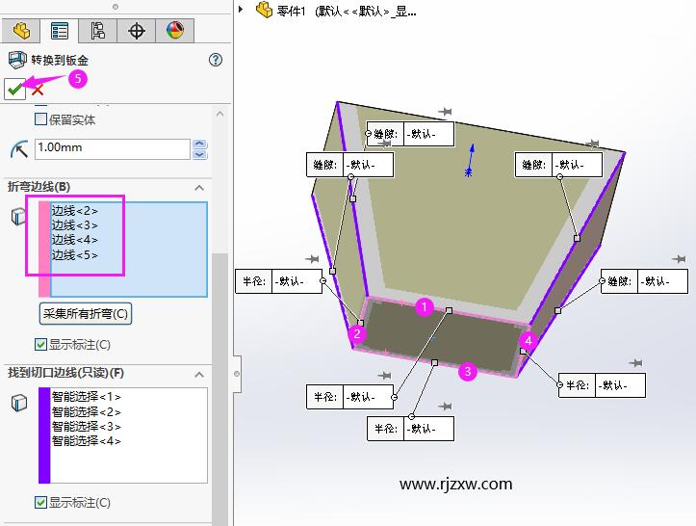Select 边线<5> in bend edges list
This screenshot has height=526, width=696.
74,255
